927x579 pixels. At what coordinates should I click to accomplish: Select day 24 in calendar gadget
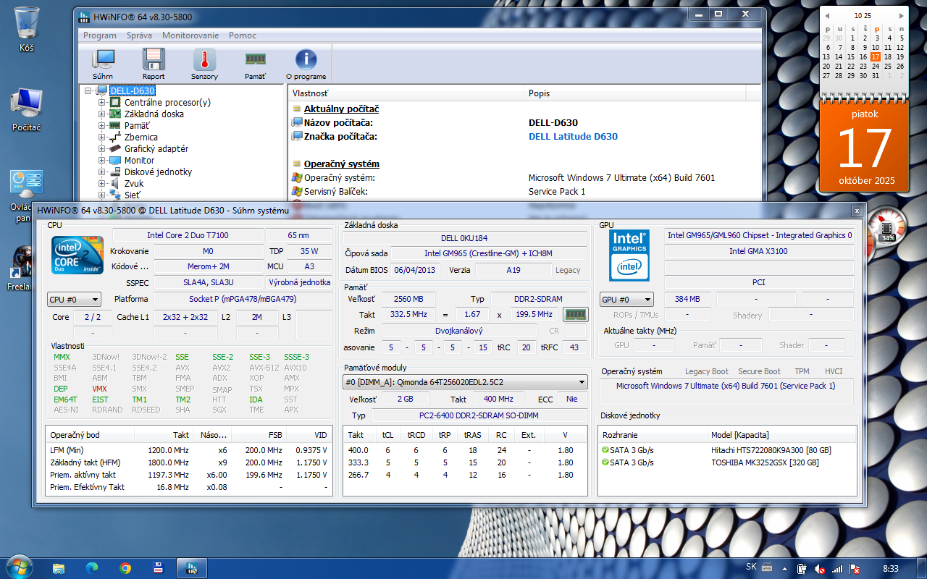(876, 66)
